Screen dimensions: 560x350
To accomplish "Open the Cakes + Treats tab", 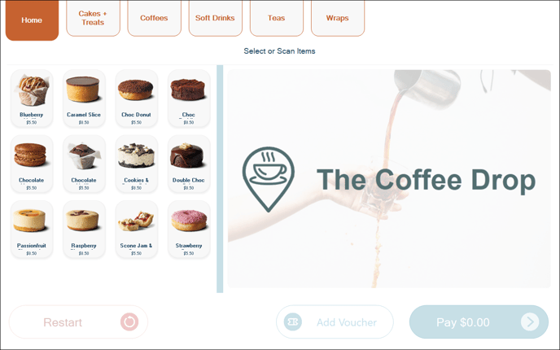I will click(94, 18).
